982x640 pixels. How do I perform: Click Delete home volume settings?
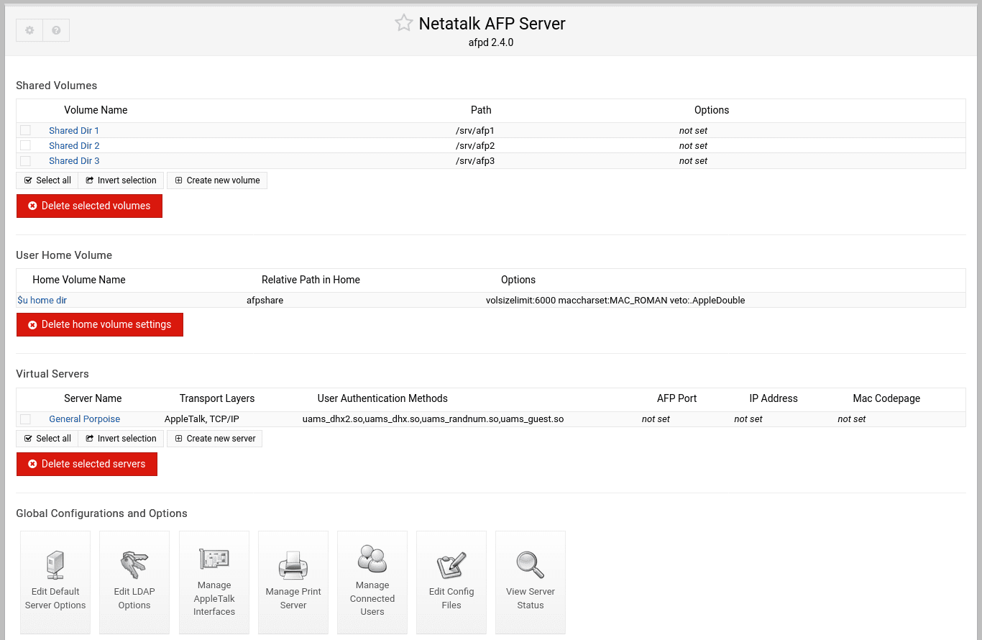(x=100, y=324)
